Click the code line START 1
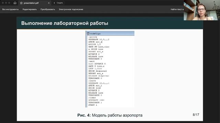Viewport: 220px width, 123px height. 92,105
